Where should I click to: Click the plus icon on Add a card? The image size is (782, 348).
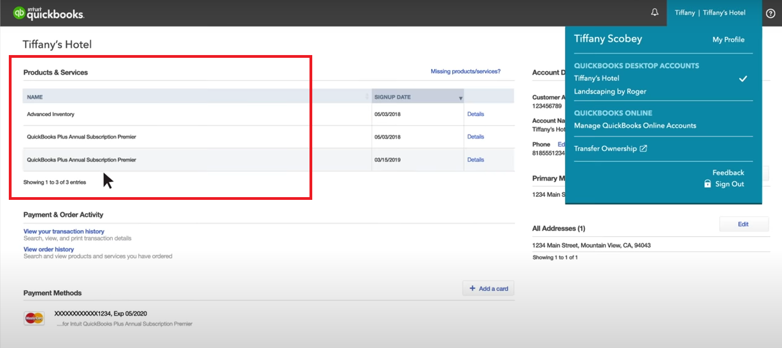(472, 287)
